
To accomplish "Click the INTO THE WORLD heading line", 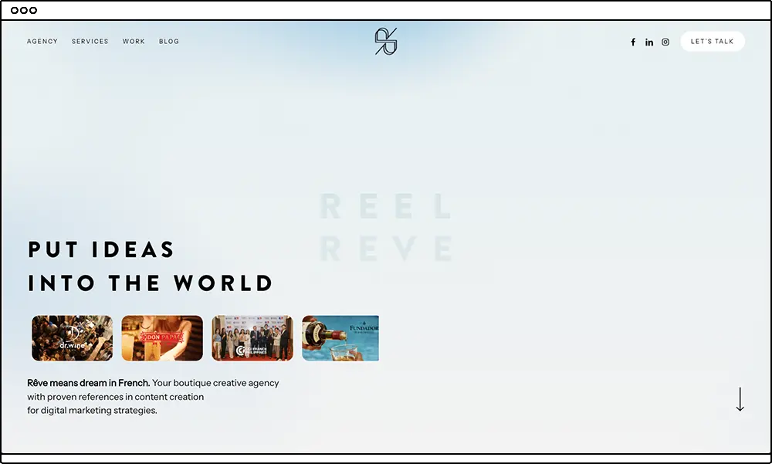I will tap(151, 283).
